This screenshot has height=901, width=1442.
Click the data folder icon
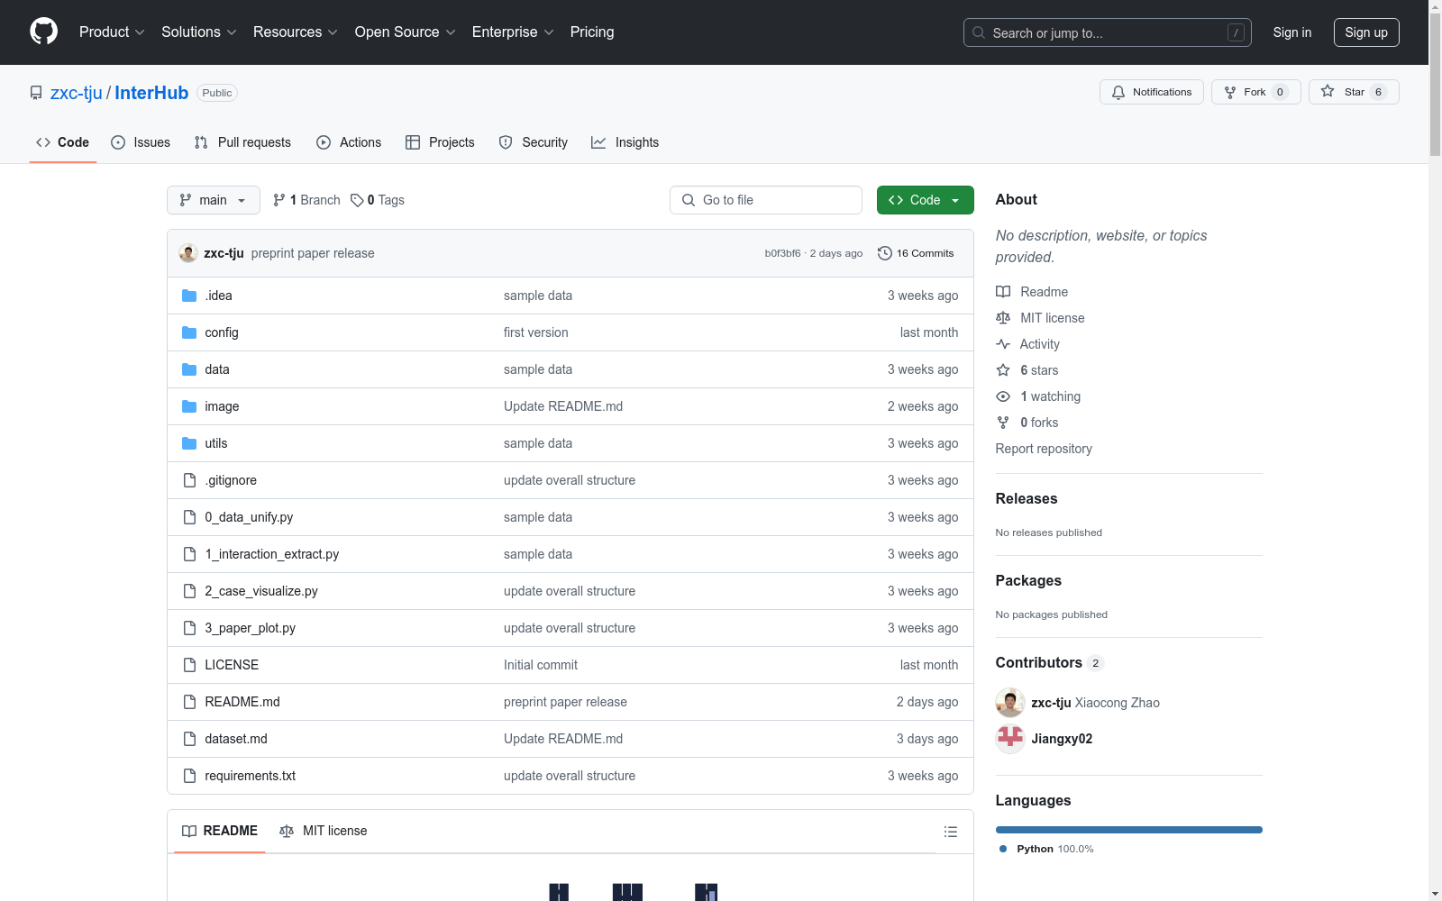click(x=189, y=369)
